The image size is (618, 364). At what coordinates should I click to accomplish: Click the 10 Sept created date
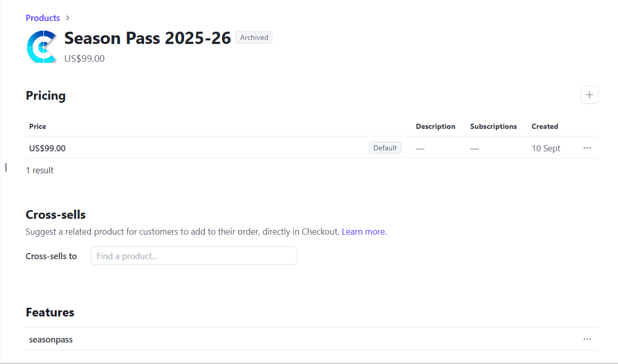545,148
